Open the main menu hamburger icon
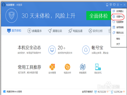This screenshot has height=95, width=127. [118, 5]
